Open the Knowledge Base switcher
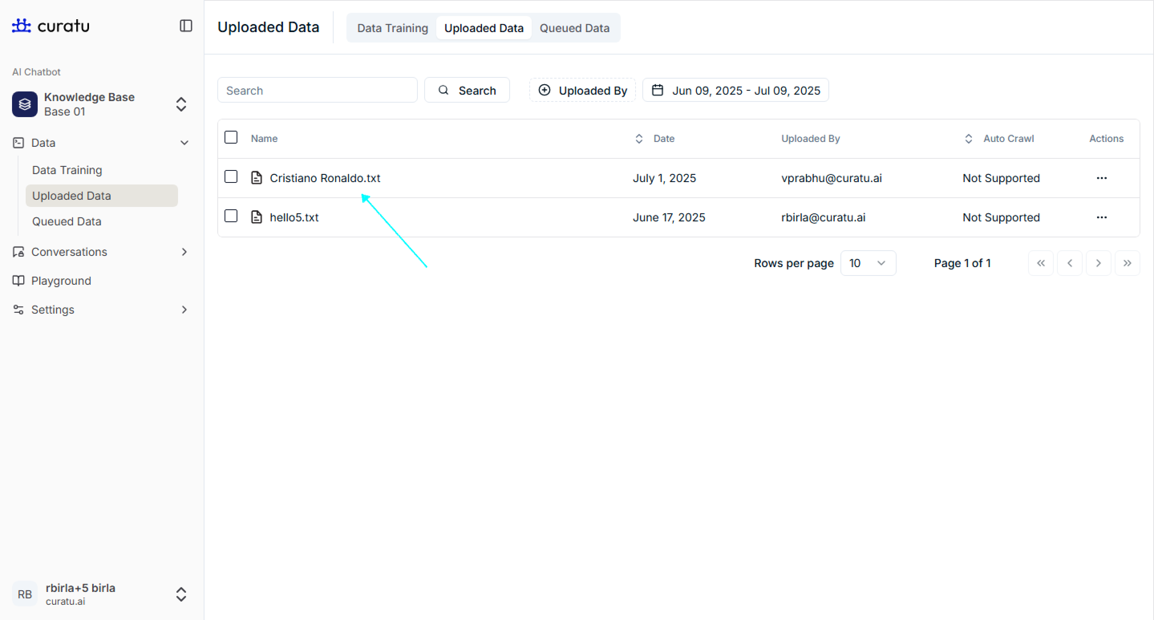The width and height of the screenshot is (1154, 620). [181, 104]
